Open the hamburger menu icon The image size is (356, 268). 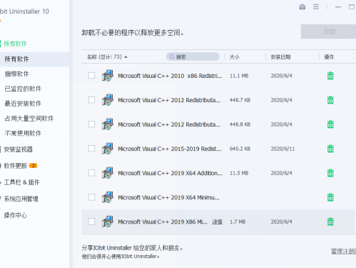(316, 6)
